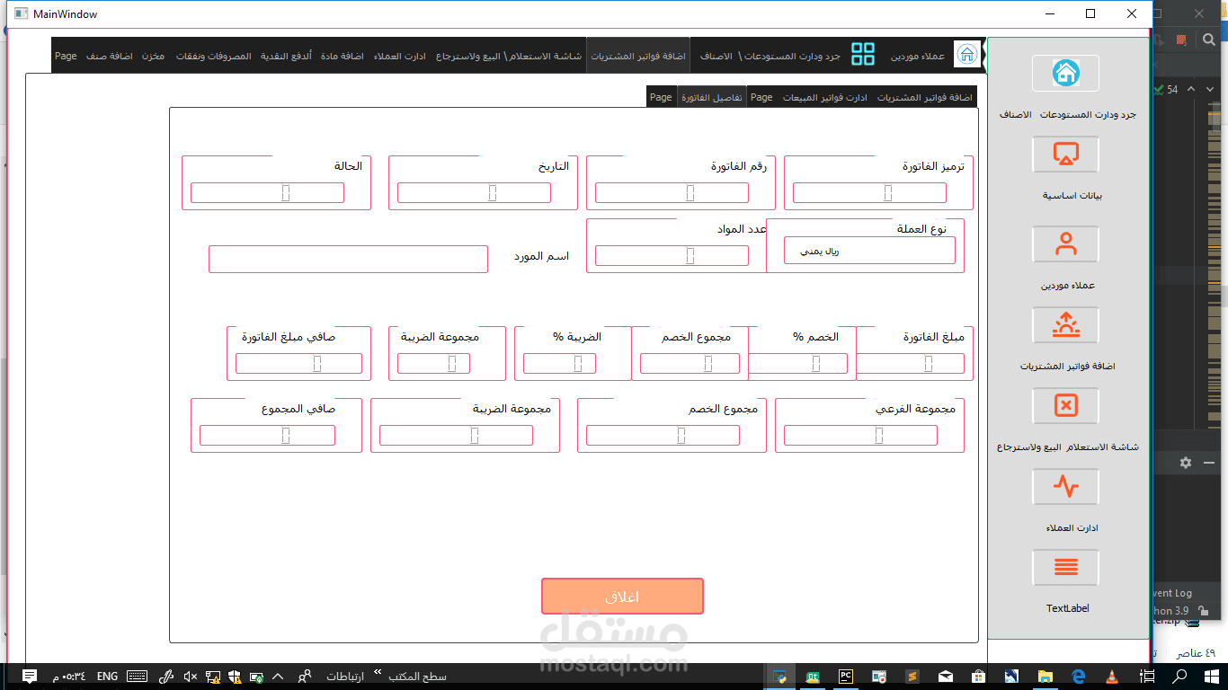Image resolution: width=1228 pixels, height=690 pixels.
Task: Click the الضريبة % tax field
Action: pyautogui.click(x=559, y=363)
